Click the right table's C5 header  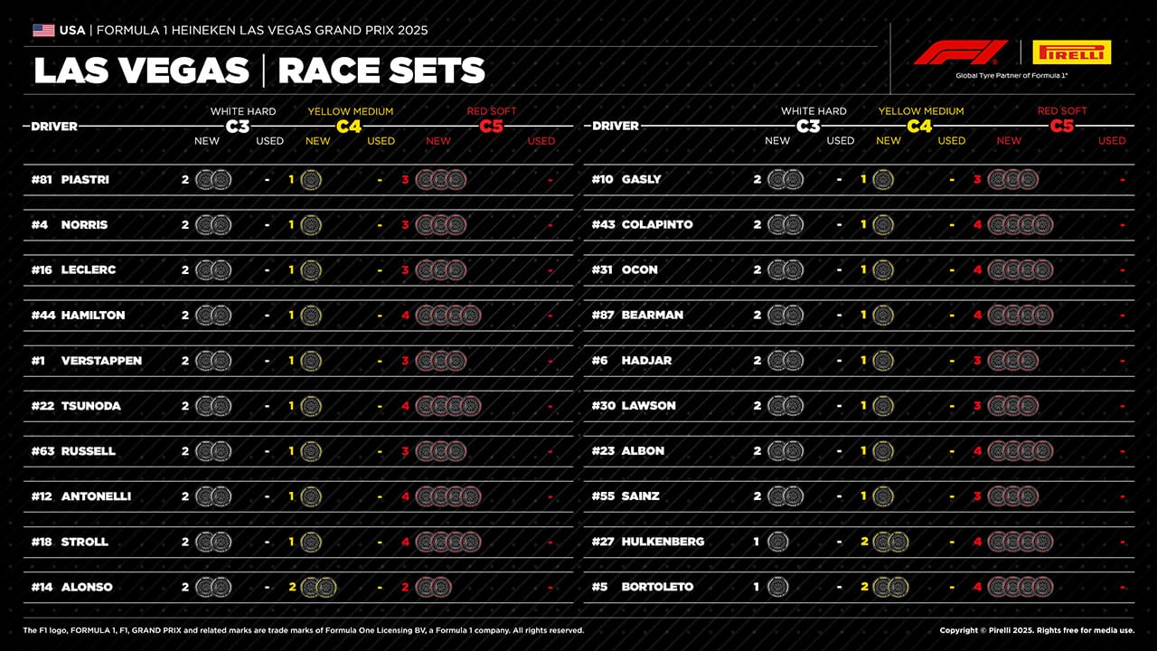click(x=1062, y=127)
